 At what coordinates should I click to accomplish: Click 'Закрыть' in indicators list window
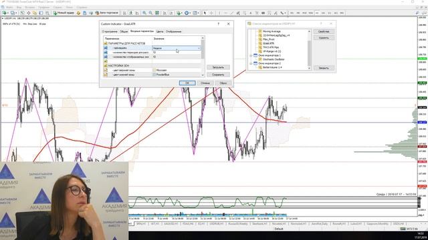(x=324, y=68)
